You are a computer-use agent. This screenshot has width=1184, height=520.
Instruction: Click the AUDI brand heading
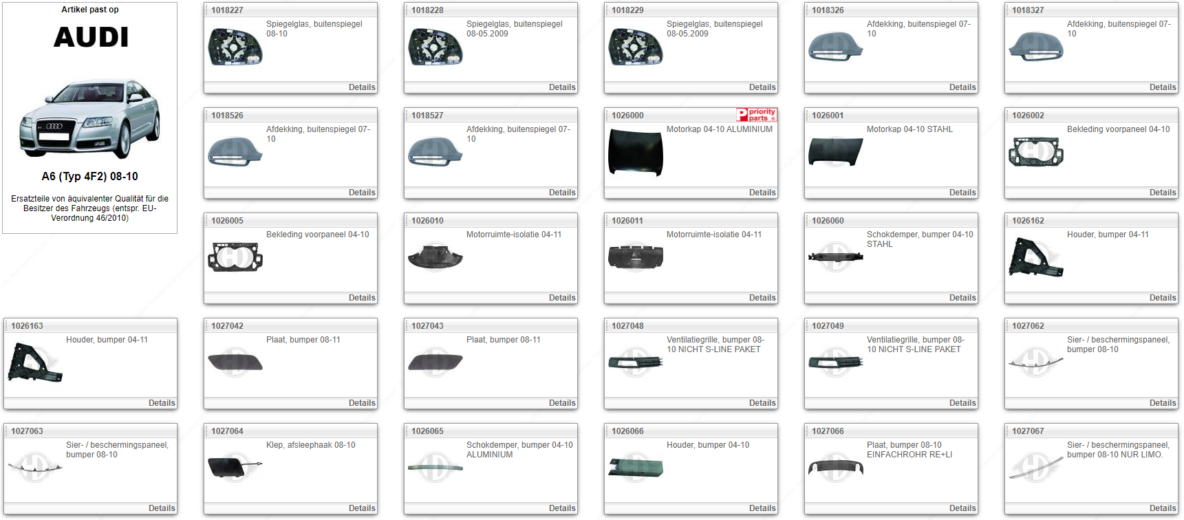tap(91, 37)
